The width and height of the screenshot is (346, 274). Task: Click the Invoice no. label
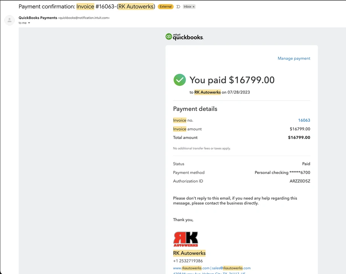click(183, 120)
